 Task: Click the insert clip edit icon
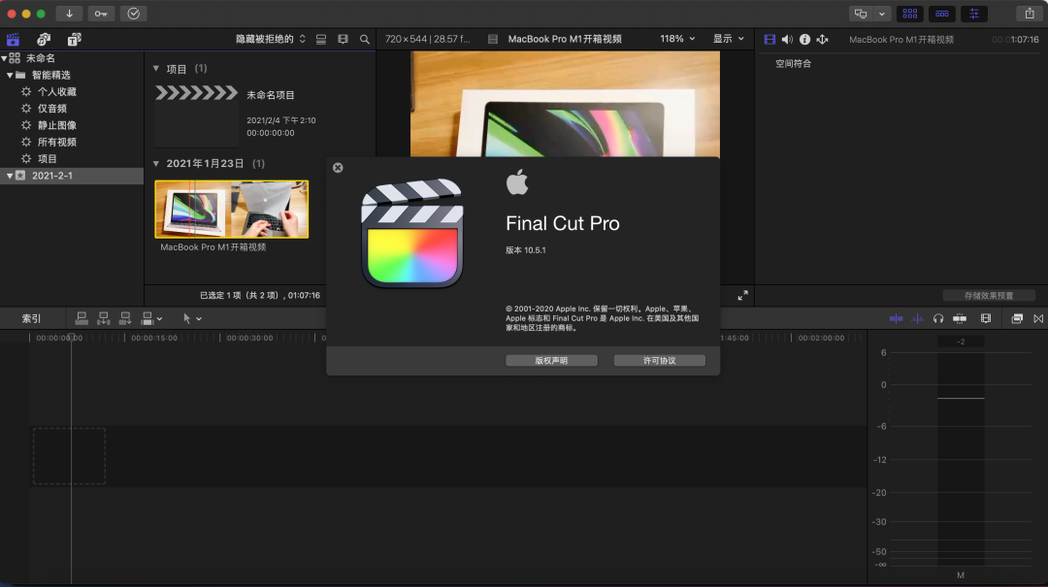(104, 318)
